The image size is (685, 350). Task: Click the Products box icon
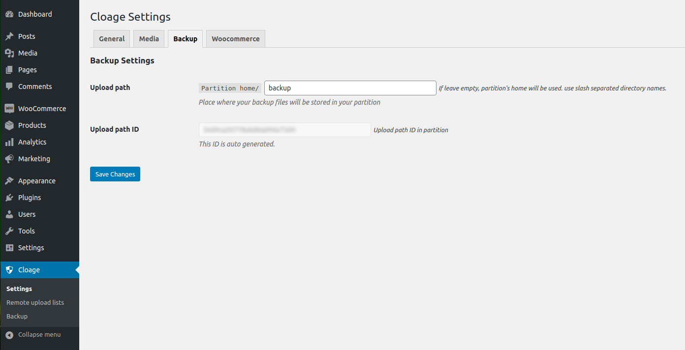click(9, 125)
